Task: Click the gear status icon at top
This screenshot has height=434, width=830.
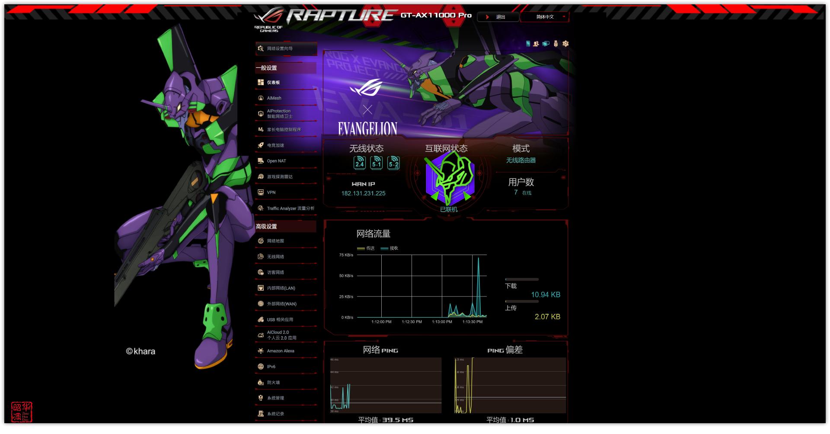Action: coord(565,44)
